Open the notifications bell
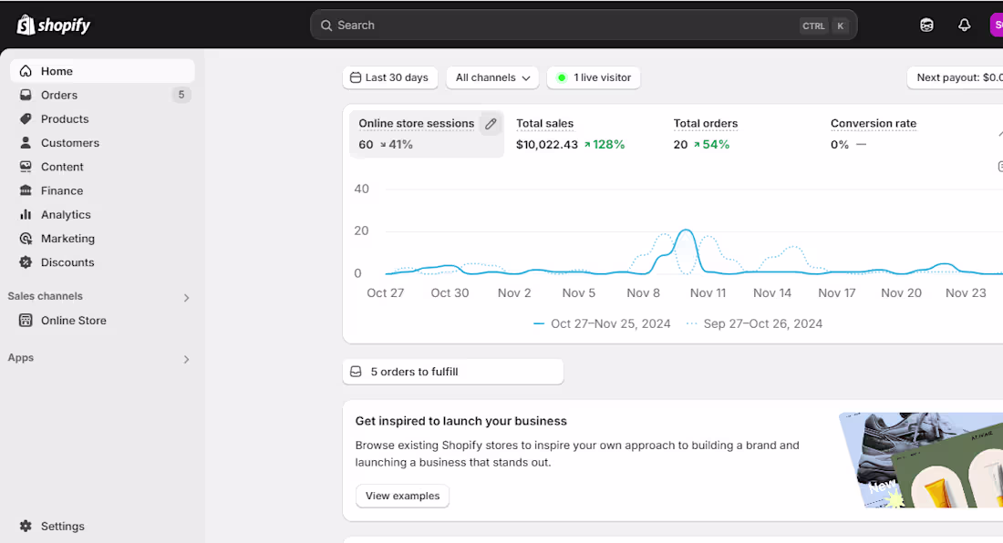1003x543 pixels. (964, 26)
